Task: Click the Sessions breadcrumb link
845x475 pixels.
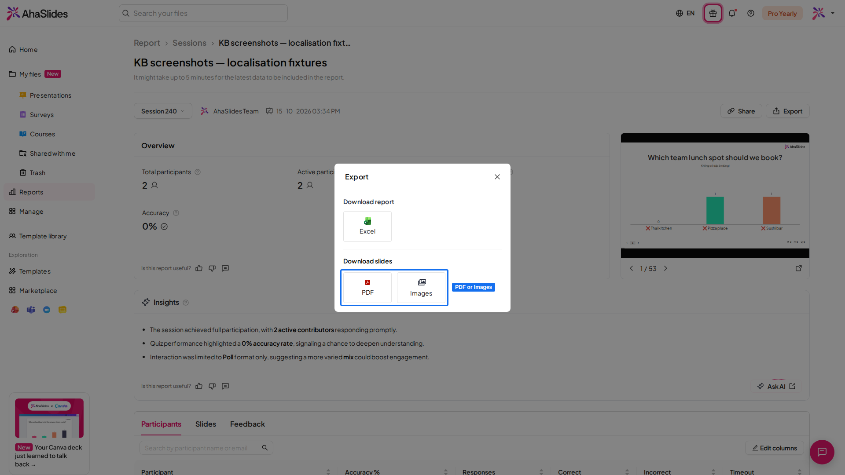Action: click(x=189, y=43)
